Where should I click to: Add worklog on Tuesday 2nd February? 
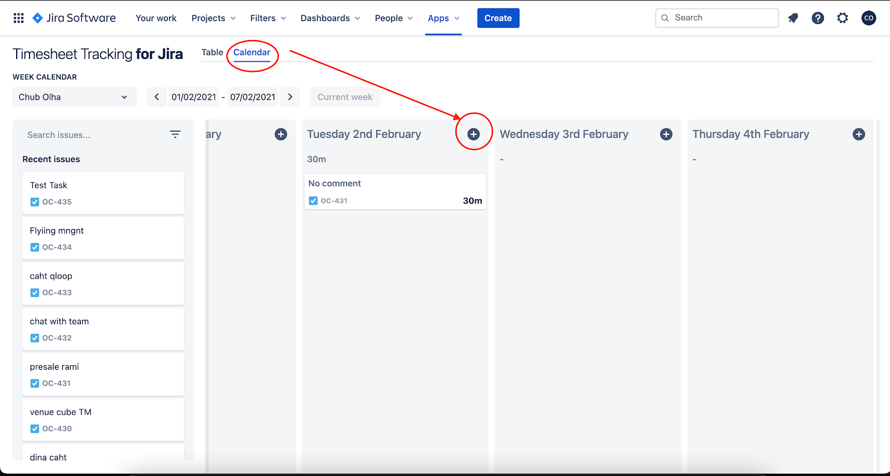click(473, 134)
